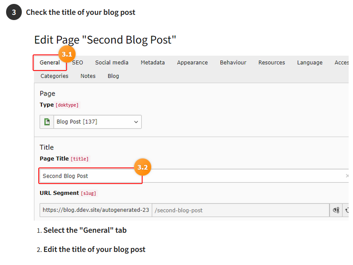Click the green blog post page type icon
Viewport: 353px width, 265px height.
click(x=47, y=122)
